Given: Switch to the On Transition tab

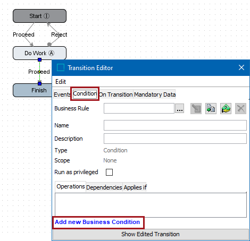Looking at the screenshot, I should (116, 94).
